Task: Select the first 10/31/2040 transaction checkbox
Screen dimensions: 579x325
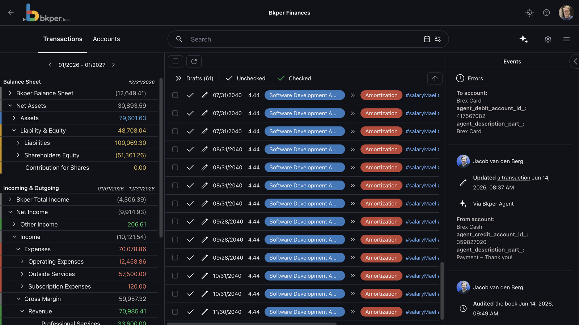Action: click(175, 276)
